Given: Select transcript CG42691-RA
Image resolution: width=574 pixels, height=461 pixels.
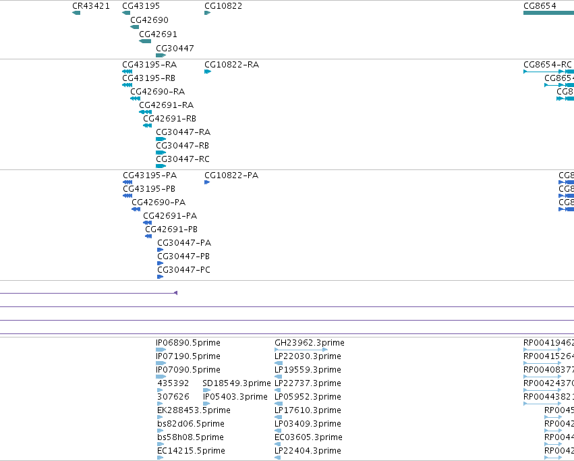Looking at the screenshot, I should pos(145,112).
